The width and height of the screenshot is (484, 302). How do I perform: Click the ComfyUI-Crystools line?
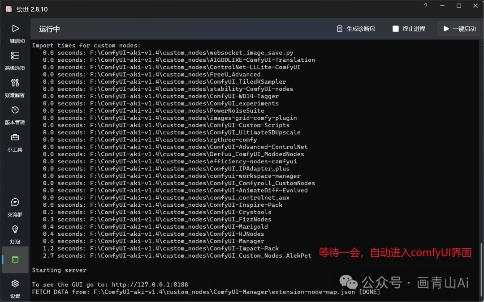157,212
